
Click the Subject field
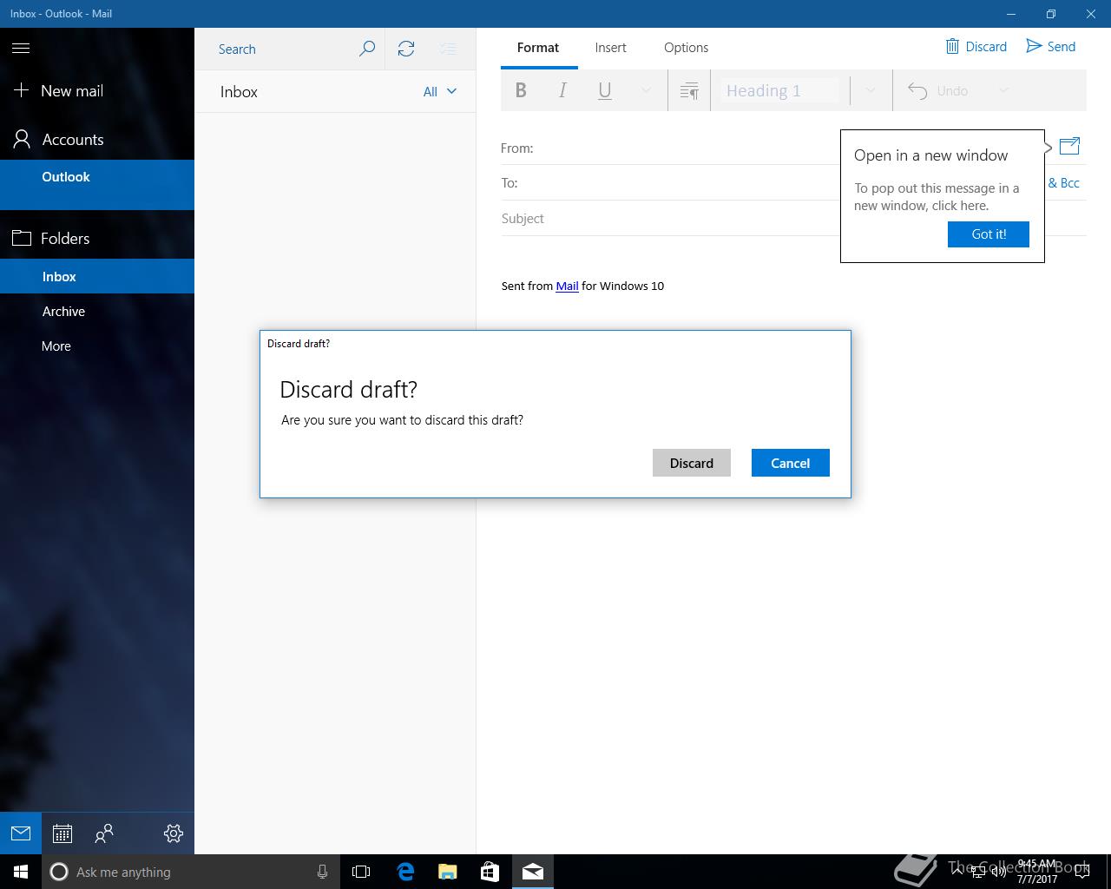670,219
